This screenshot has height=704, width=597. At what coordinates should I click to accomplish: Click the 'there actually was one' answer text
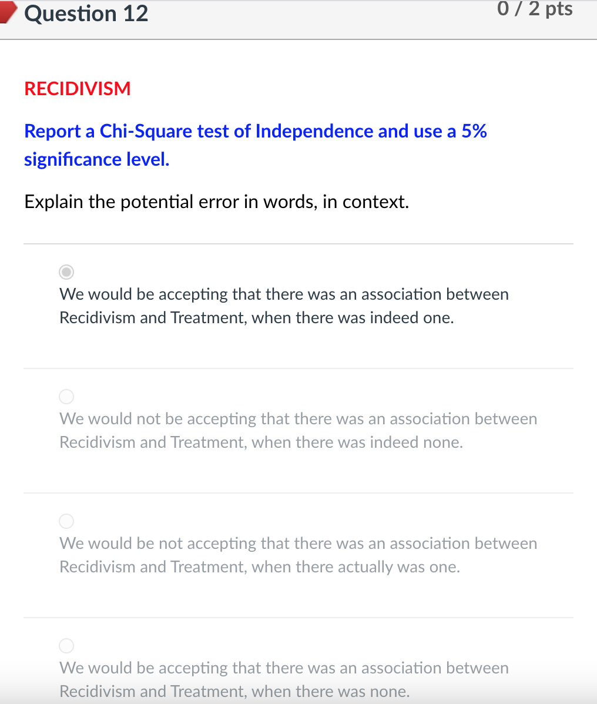pyautogui.click(x=298, y=555)
